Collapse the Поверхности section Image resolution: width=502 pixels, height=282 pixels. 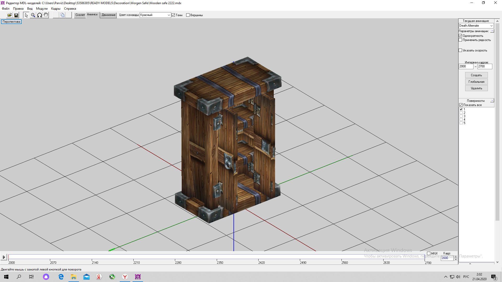click(492, 101)
